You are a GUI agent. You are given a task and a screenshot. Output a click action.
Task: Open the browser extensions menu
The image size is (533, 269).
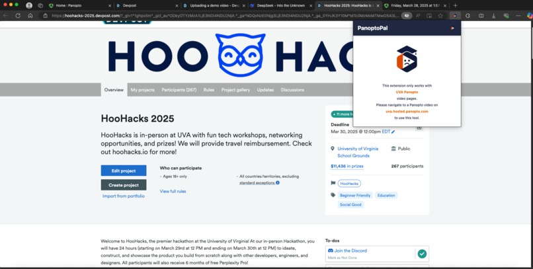point(468,16)
